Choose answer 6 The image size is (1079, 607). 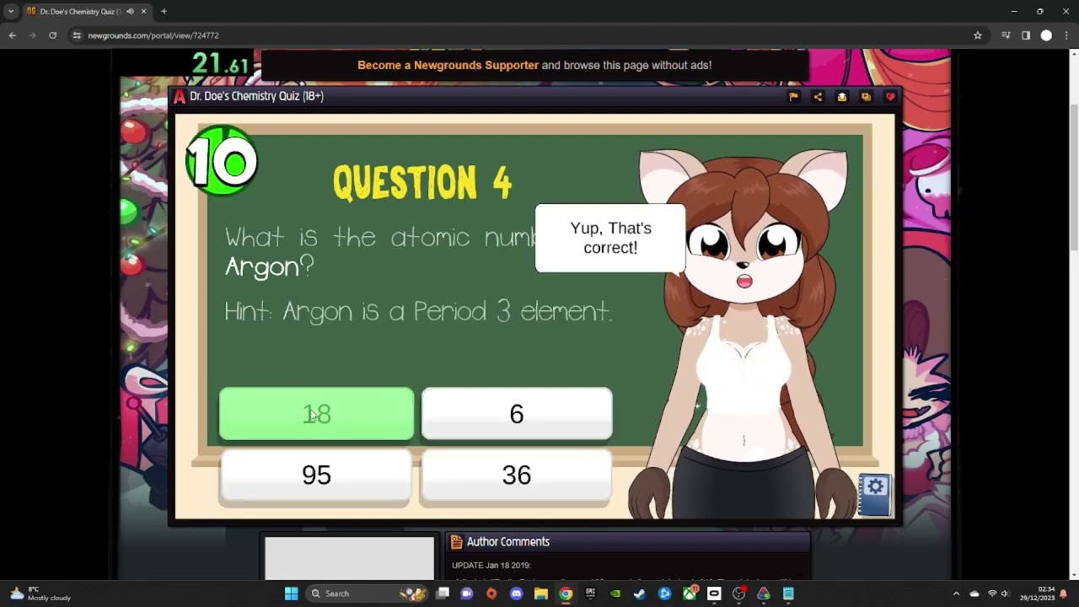[517, 414]
